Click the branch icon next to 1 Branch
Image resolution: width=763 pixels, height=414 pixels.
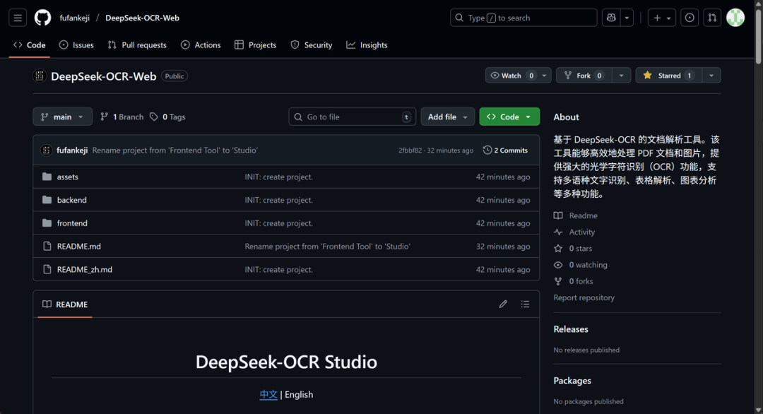point(104,117)
